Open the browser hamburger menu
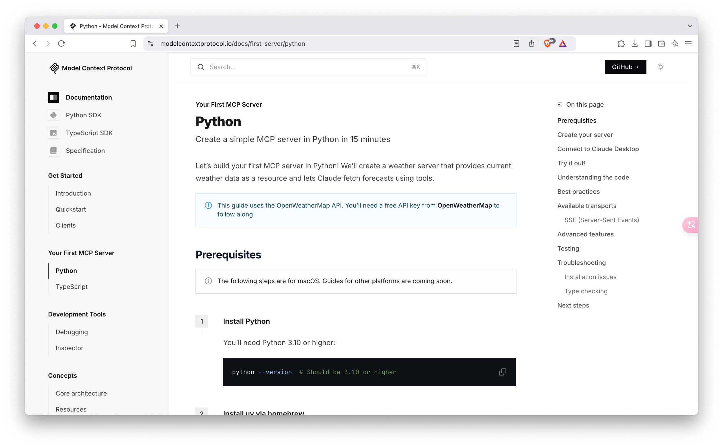This screenshot has width=723, height=448. coord(688,43)
